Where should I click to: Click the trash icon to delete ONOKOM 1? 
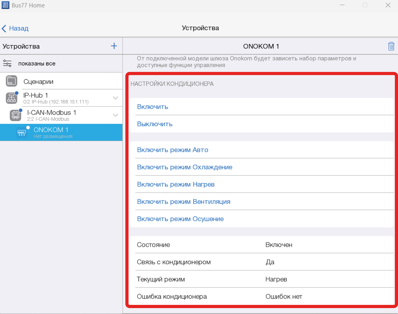pos(391,46)
